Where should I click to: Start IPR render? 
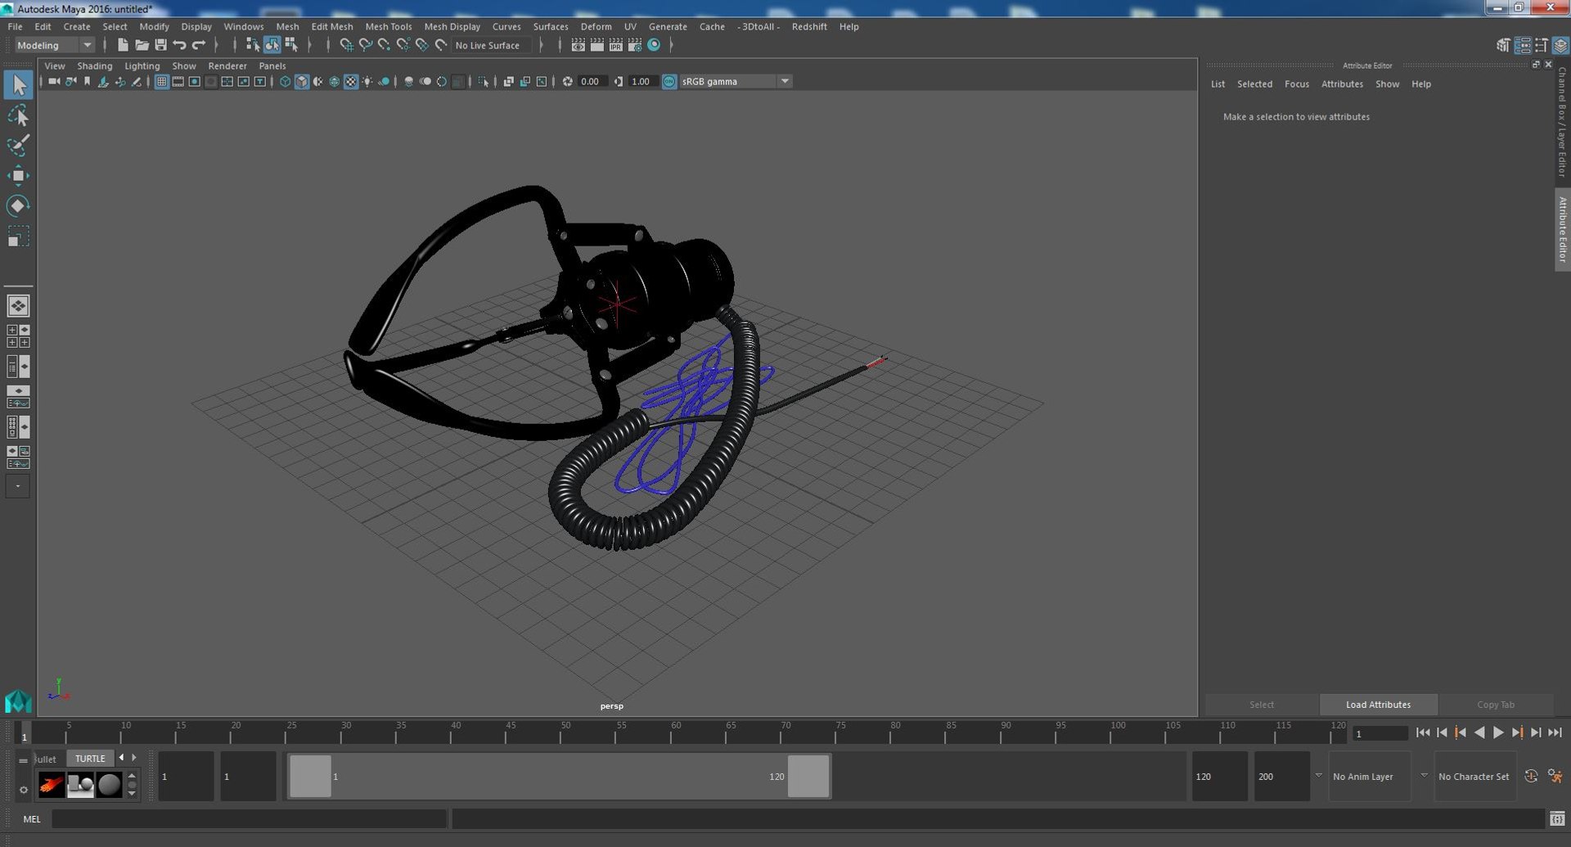(616, 45)
